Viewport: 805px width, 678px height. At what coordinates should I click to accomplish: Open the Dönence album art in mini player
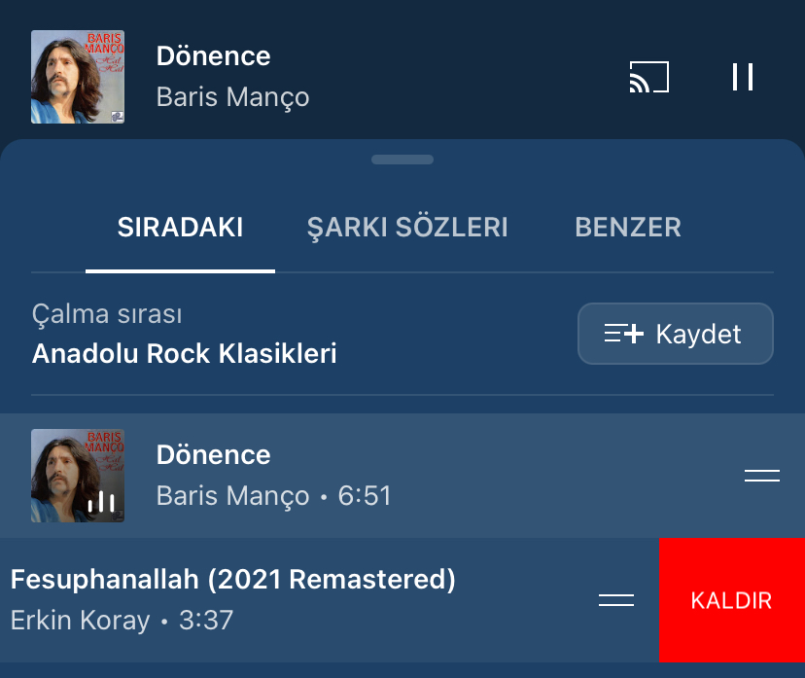coord(78,77)
